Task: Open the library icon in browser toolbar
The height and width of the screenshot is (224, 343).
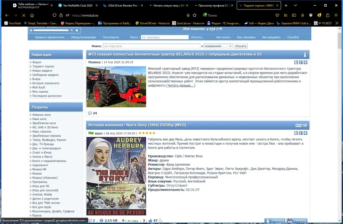Action: coord(286,15)
